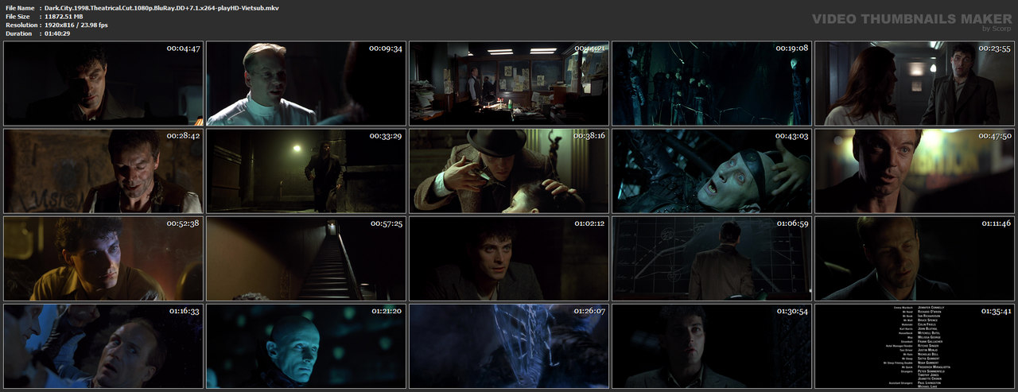
Task: Select the thumbnail timestamped 01:11:46
Action: coord(915,258)
